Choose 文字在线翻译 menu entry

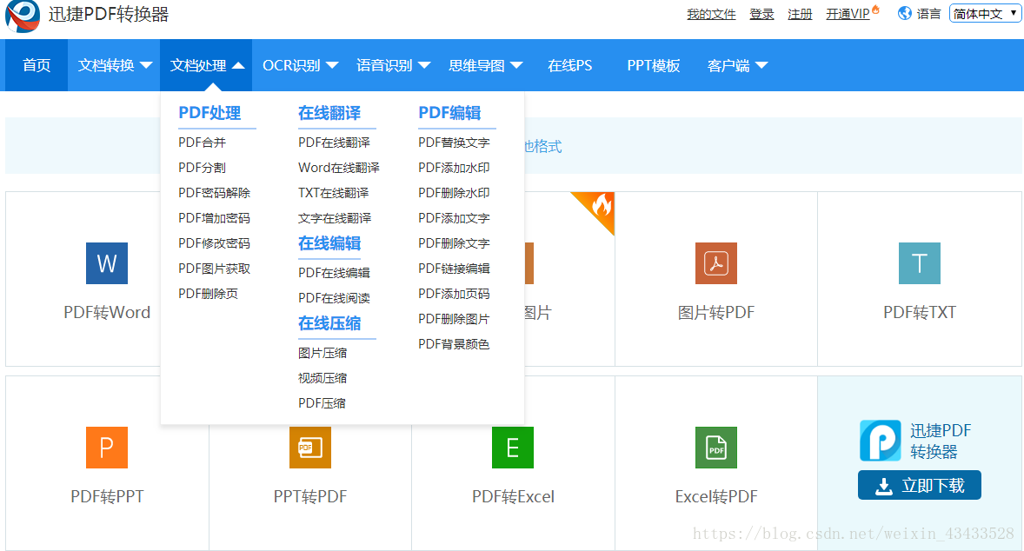pos(335,218)
